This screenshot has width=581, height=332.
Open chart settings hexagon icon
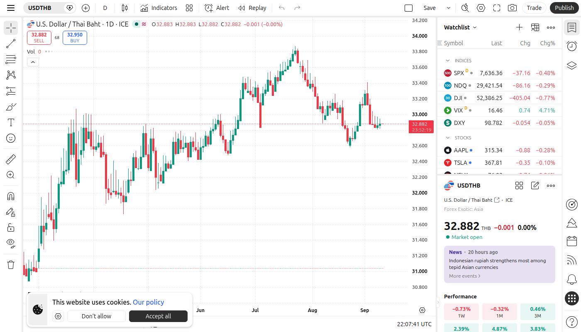(x=481, y=8)
